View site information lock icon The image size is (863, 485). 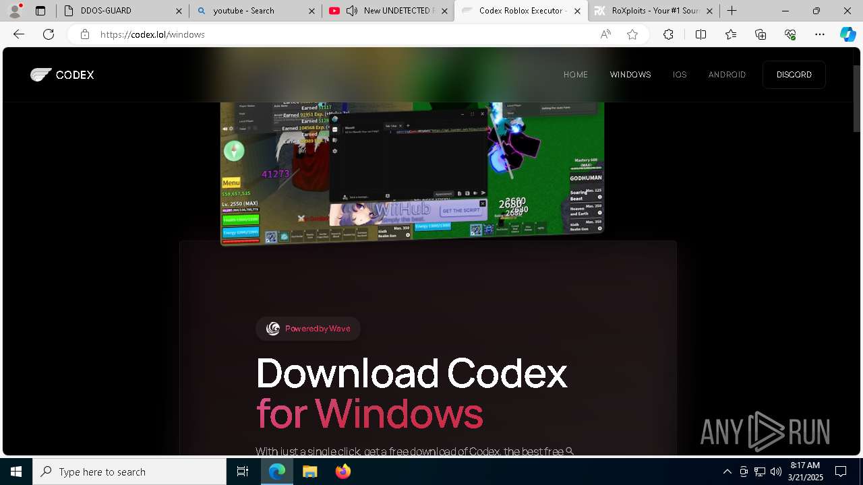point(84,34)
